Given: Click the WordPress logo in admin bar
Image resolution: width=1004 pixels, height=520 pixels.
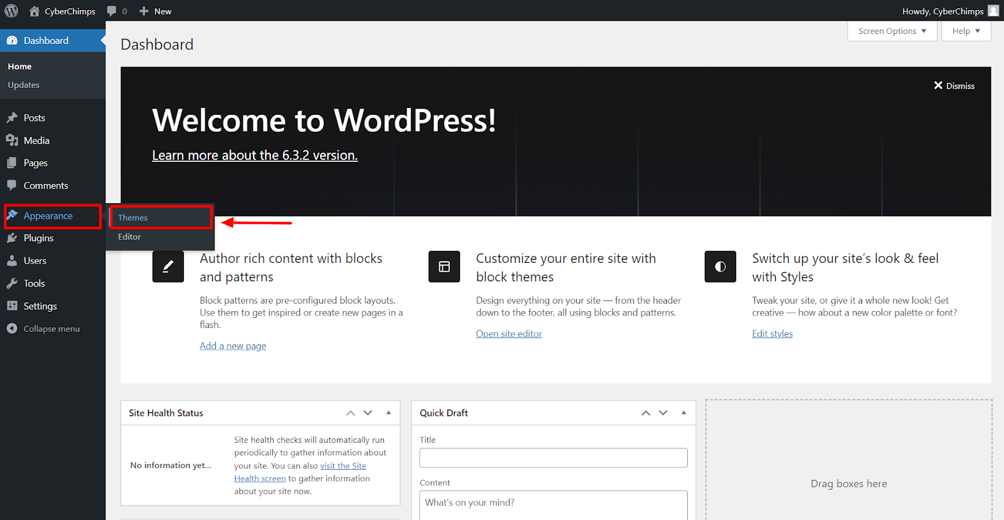Looking at the screenshot, I should click(11, 11).
